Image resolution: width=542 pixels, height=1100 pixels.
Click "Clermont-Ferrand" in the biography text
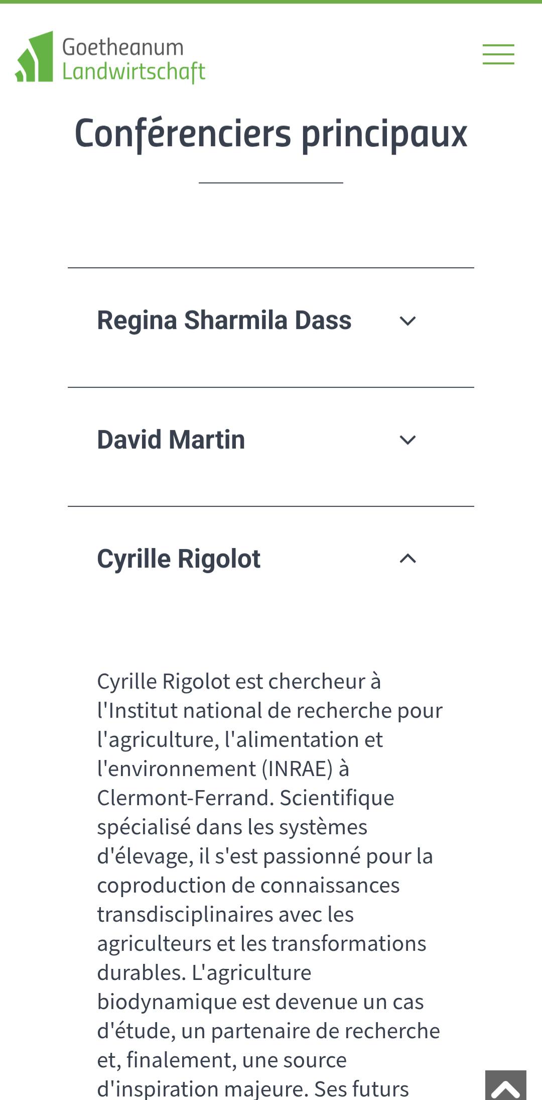click(186, 798)
